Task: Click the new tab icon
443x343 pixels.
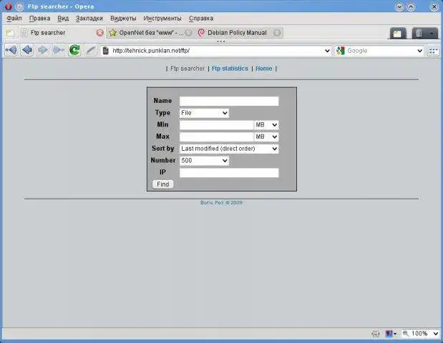Action: pyautogui.click(x=10, y=33)
